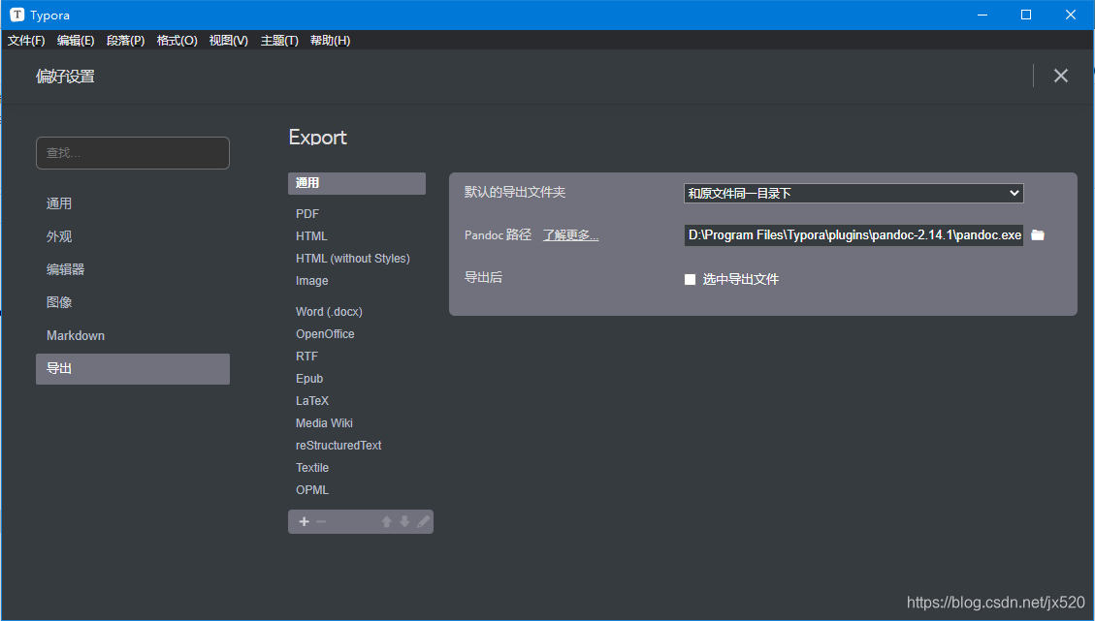Image resolution: width=1095 pixels, height=621 pixels.
Task: Open the 视图(V) menu
Action: coord(228,41)
